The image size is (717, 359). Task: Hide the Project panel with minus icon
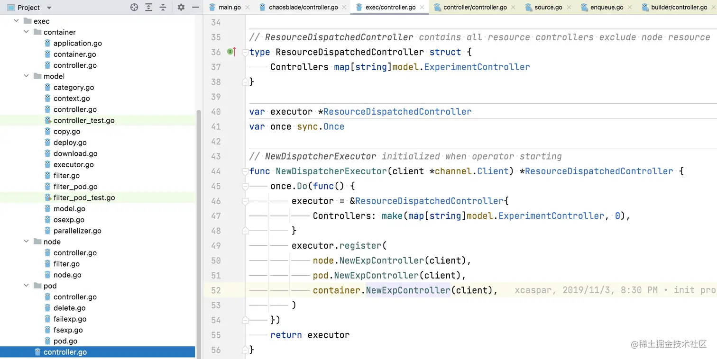[195, 7]
